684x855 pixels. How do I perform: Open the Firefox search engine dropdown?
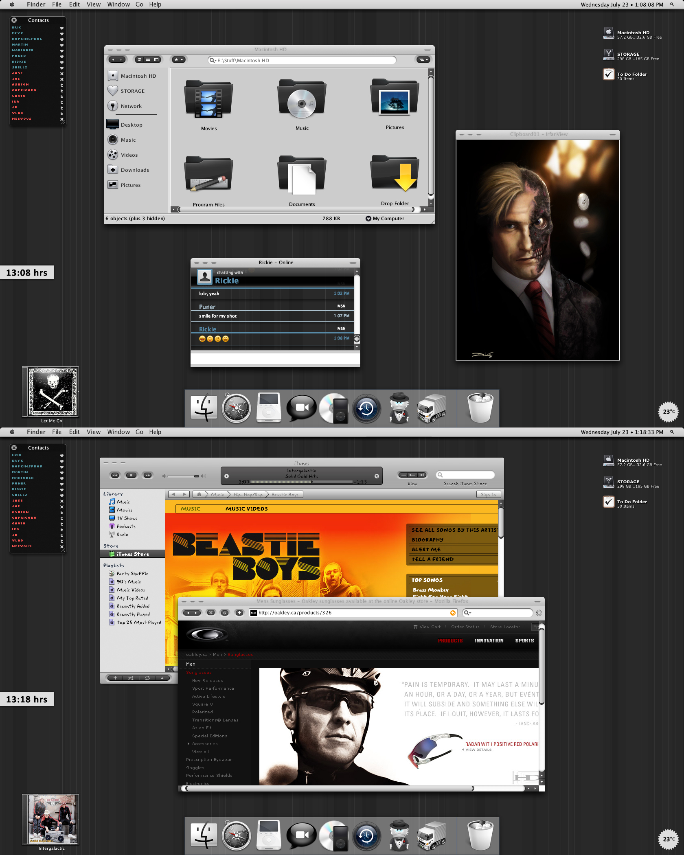point(467,613)
